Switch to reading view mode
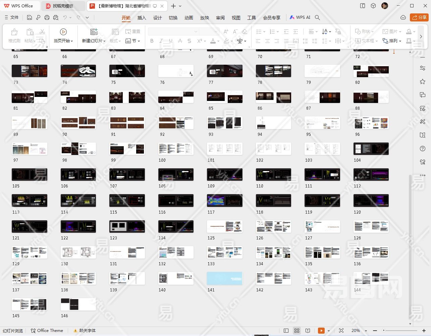Viewport: 431px width, 336px height. tap(308, 331)
